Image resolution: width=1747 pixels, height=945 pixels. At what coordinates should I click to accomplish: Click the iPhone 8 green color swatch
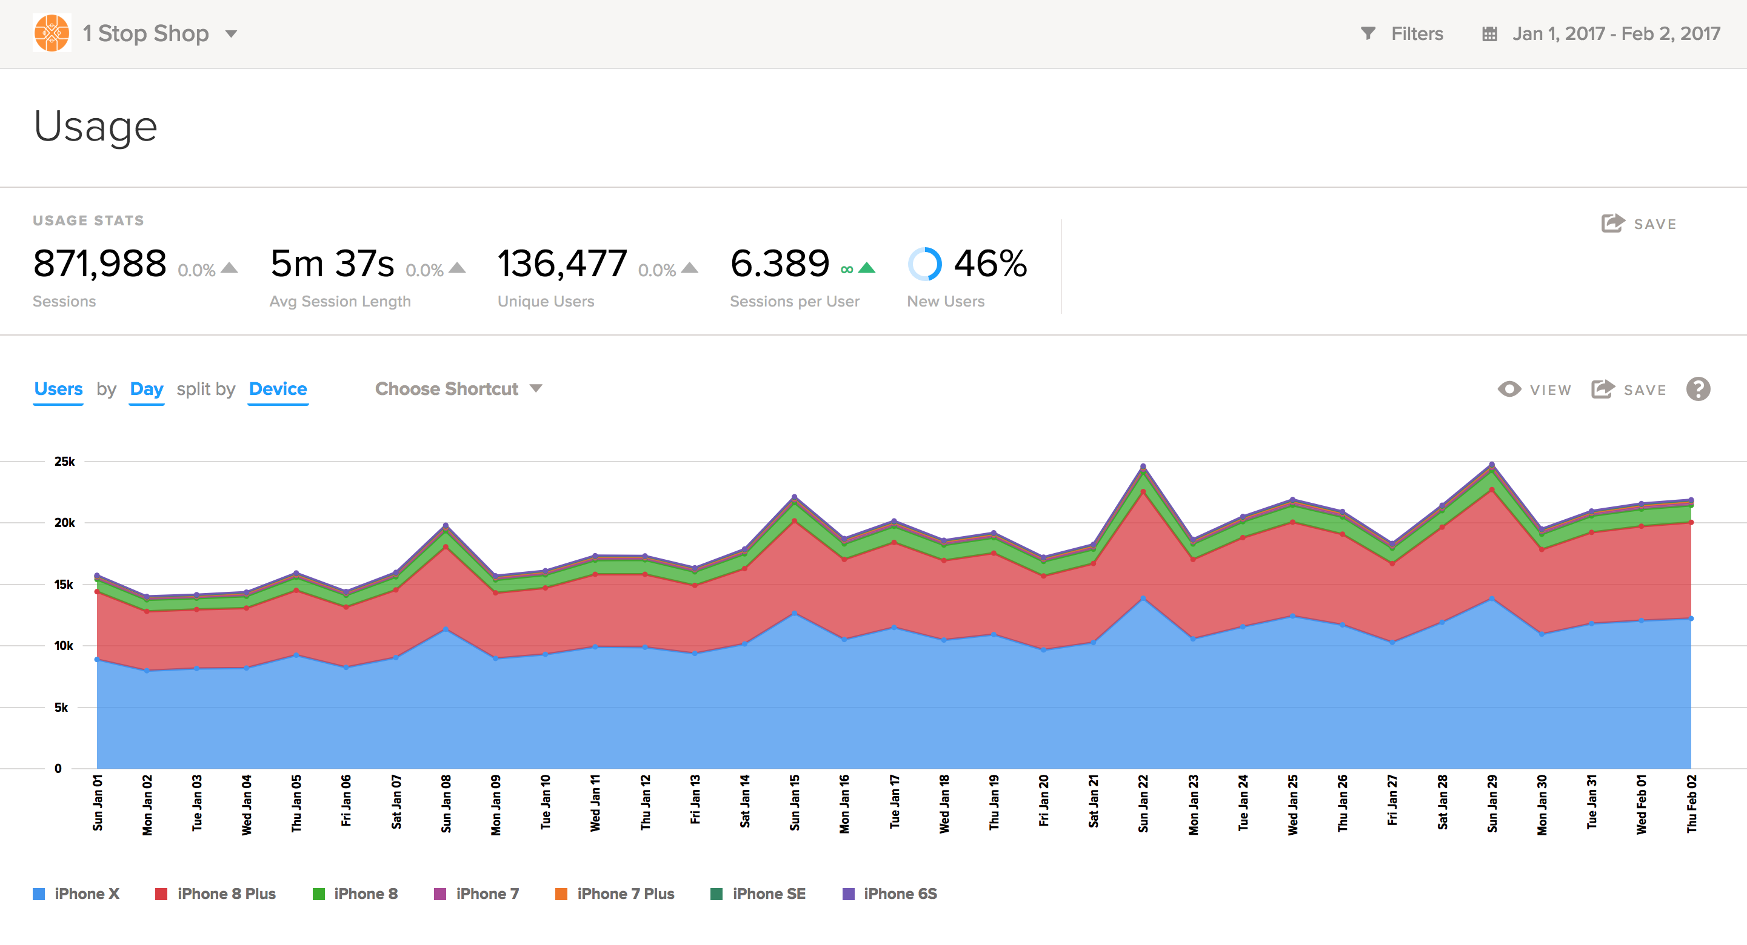point(319,894)
